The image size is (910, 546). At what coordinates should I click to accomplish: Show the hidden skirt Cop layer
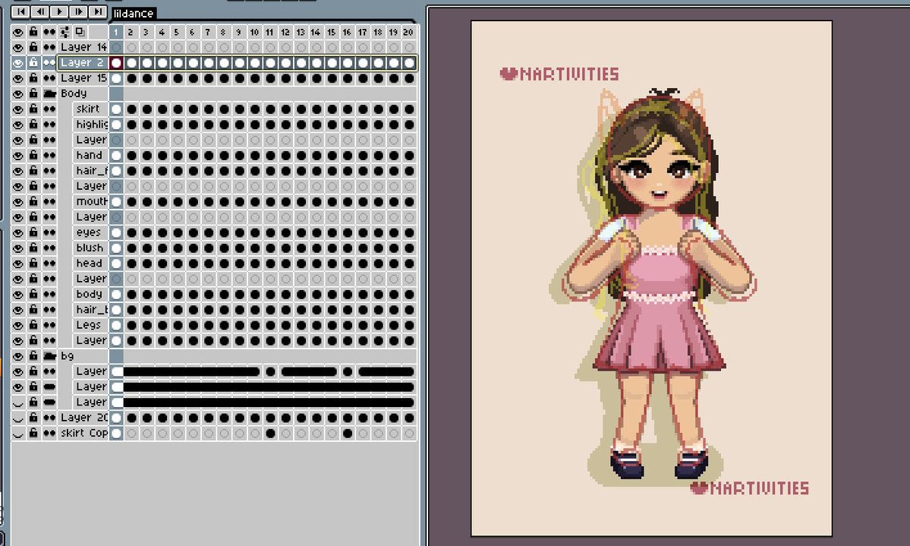(x=18, y=434)
